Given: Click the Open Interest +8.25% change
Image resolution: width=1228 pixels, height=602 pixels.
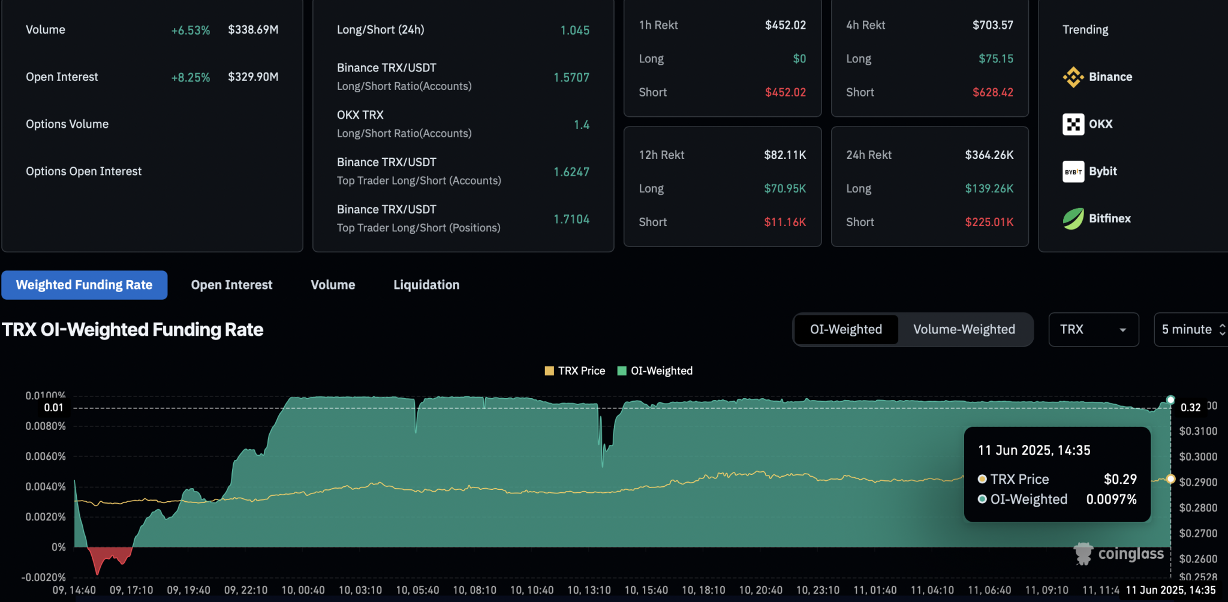Looking at the screenshot, I should point(191,77).
